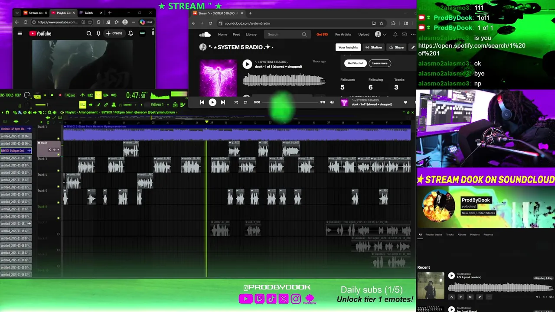
Task: Open new tab in the YouTube browser window
Action: point(110,13)
